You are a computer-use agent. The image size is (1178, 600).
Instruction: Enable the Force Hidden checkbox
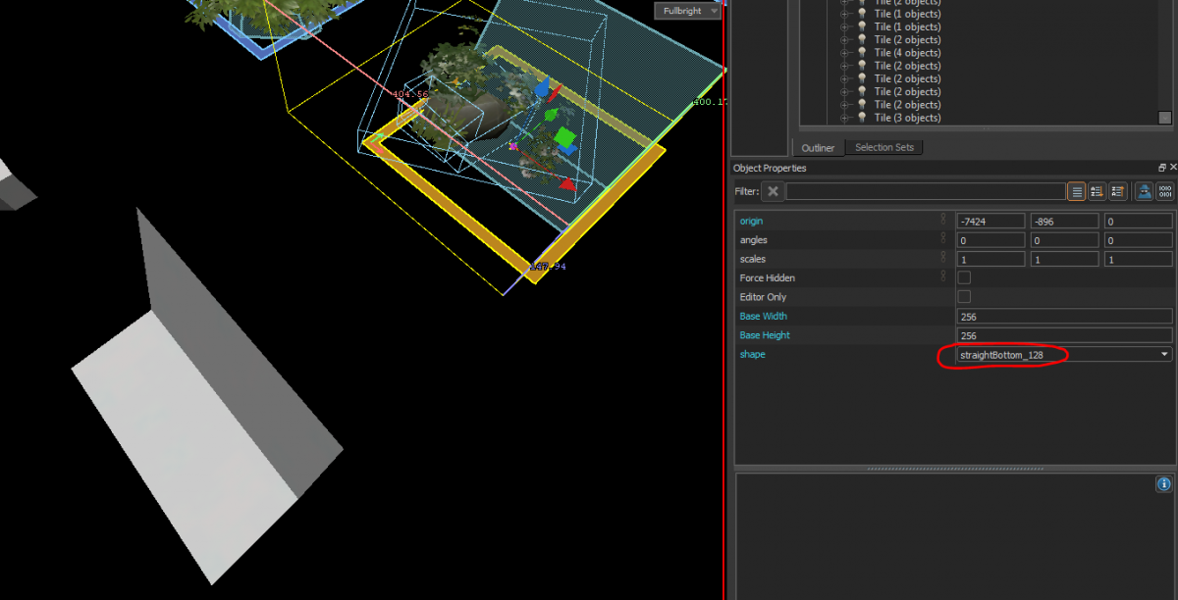[964, 278]
